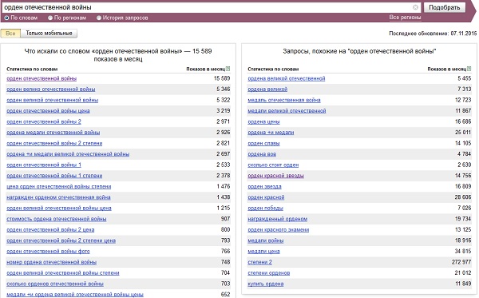This screenshot has height=298, width=479.
Task: Clear the search field with the X icon
Action: point(415,7)
